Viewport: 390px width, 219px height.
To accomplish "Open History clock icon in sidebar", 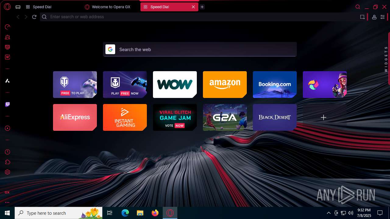I will pyautogui.click(x=7, y=152).
